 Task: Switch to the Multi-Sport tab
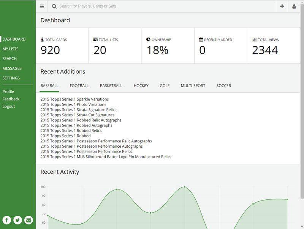pyautogui.click(x=193, y=85)
